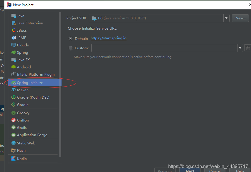251x172 pixels.
Task: Choose the Maven m icon
Action: [x=14, y=90]
